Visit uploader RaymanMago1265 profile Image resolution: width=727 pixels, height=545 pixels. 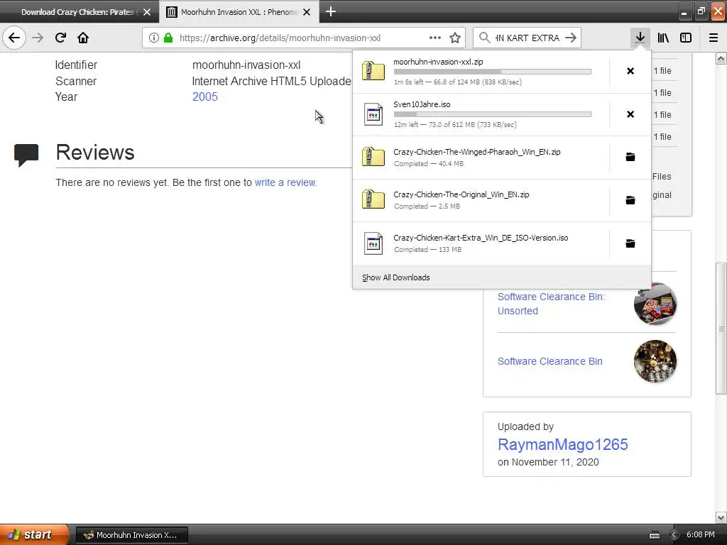click(x=562, y=444)
